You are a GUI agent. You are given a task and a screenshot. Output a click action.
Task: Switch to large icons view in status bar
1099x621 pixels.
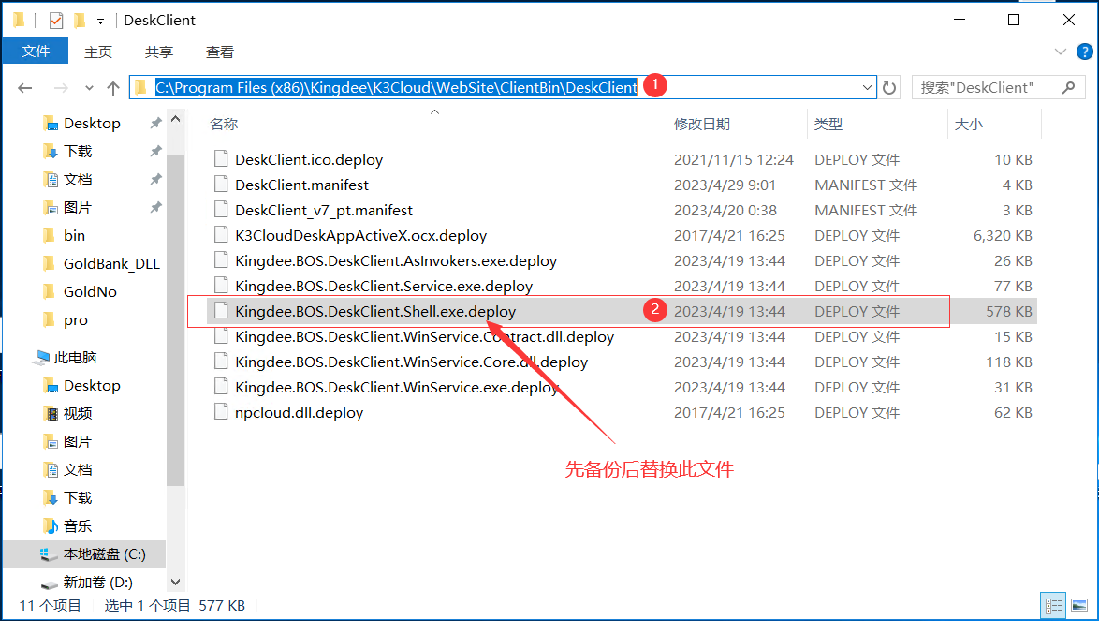click(1079, 606)
